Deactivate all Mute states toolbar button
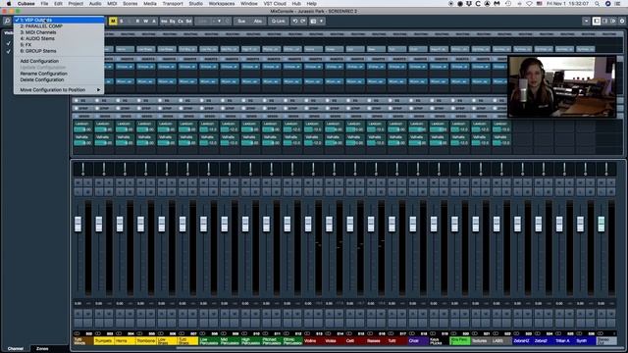The height and width of the screenshot is (353, 628). (x=113, y=21)
